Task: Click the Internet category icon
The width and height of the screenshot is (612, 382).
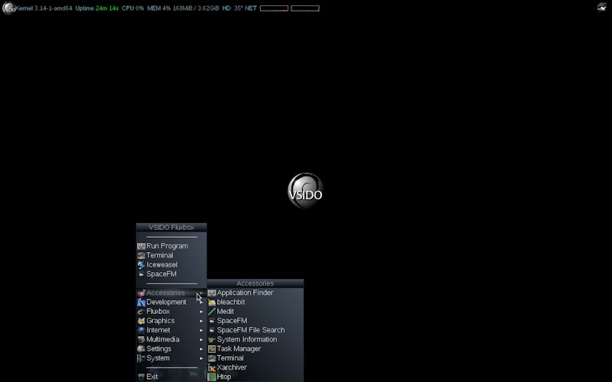Action: (141, 330)
